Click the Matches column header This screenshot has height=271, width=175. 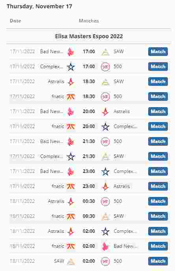pos(89,21)
